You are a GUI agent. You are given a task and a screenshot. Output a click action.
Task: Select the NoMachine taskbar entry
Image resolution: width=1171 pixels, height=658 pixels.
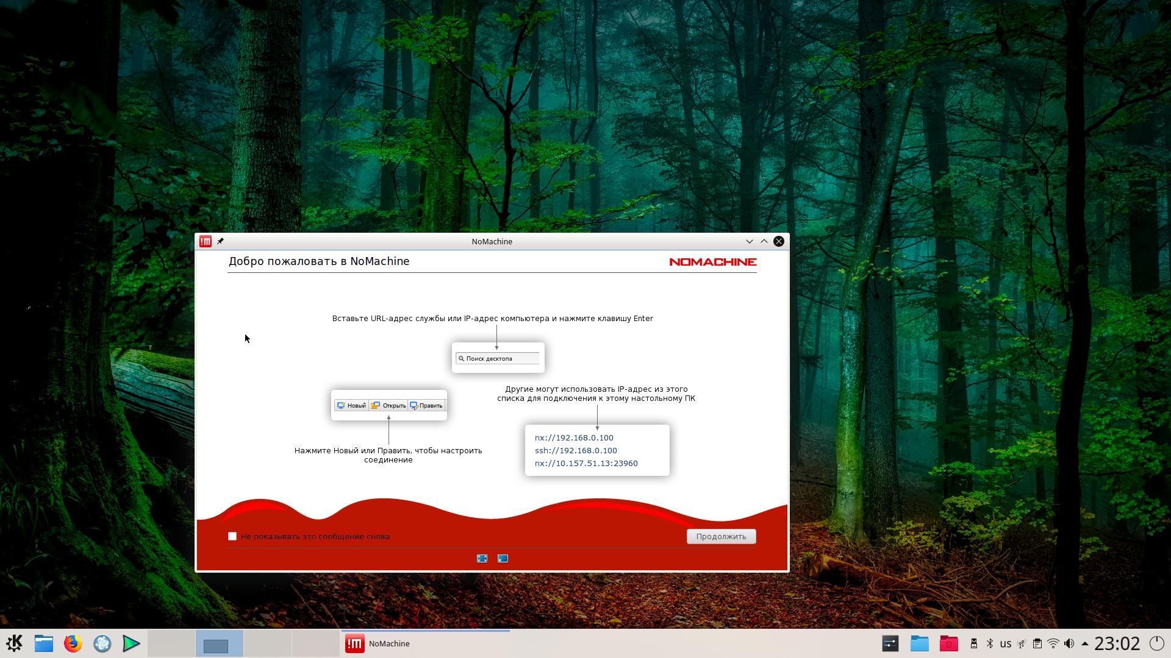pos(425,643)
